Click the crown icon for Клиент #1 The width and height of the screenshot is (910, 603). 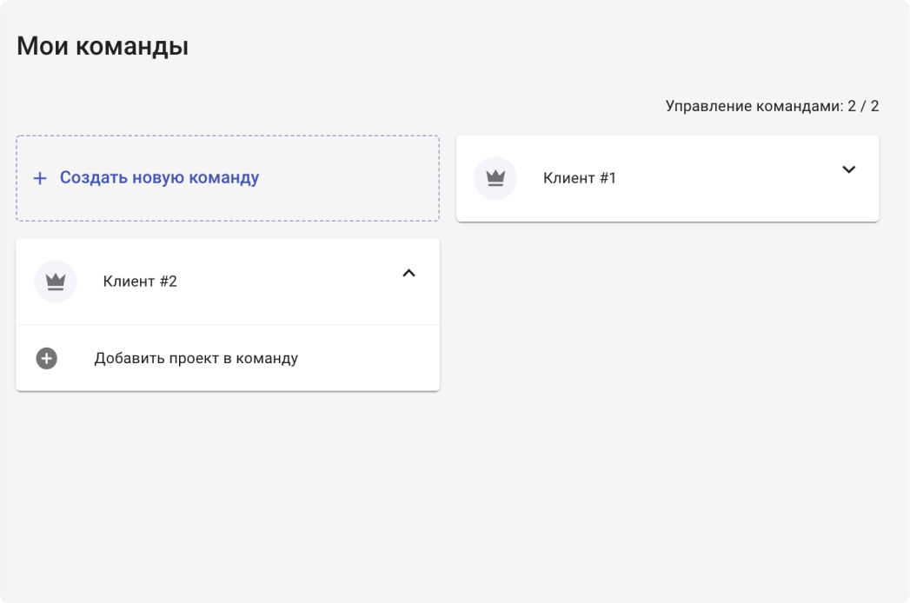tap(495, 178)
